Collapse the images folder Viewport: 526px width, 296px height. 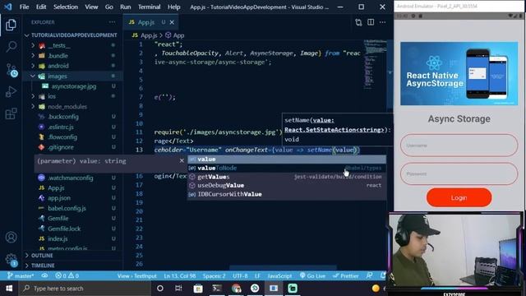(x=33, y=76)
